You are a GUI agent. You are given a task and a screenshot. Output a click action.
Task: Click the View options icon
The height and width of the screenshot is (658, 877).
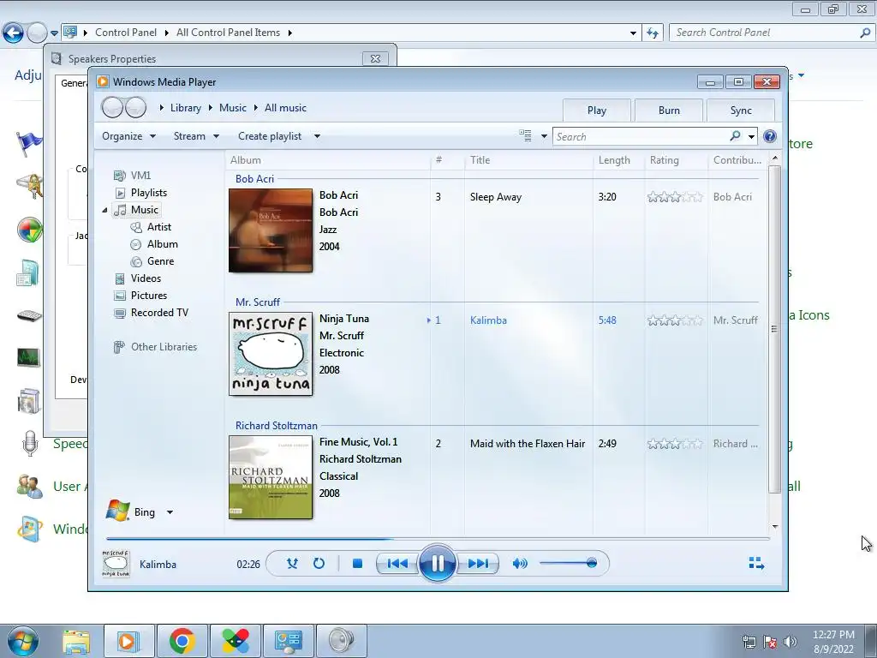(x=525, y=136)
